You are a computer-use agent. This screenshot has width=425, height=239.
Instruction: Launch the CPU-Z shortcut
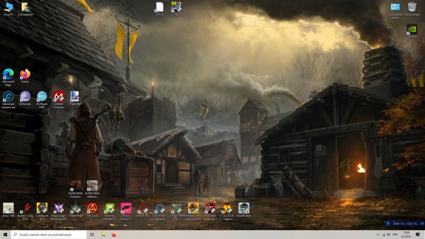[160, 9]
